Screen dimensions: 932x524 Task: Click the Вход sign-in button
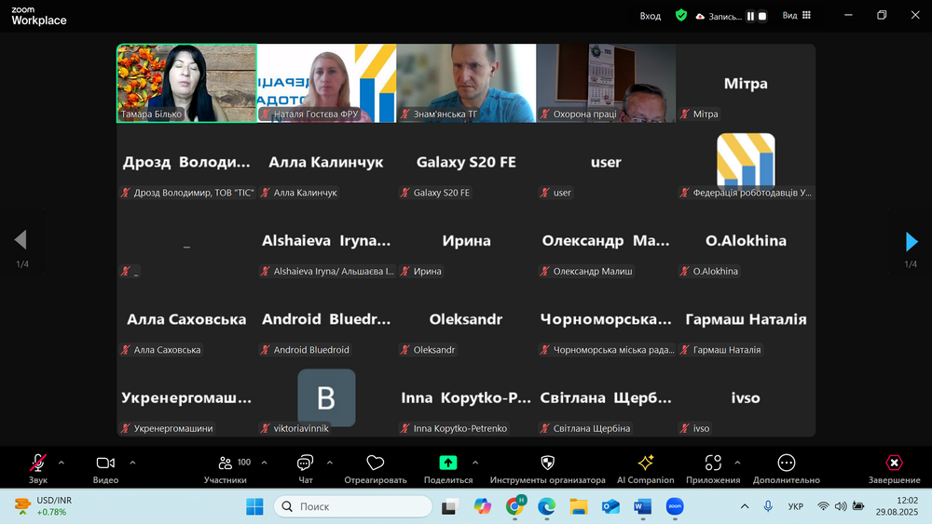pyautogui.click(x=651, y=16)
